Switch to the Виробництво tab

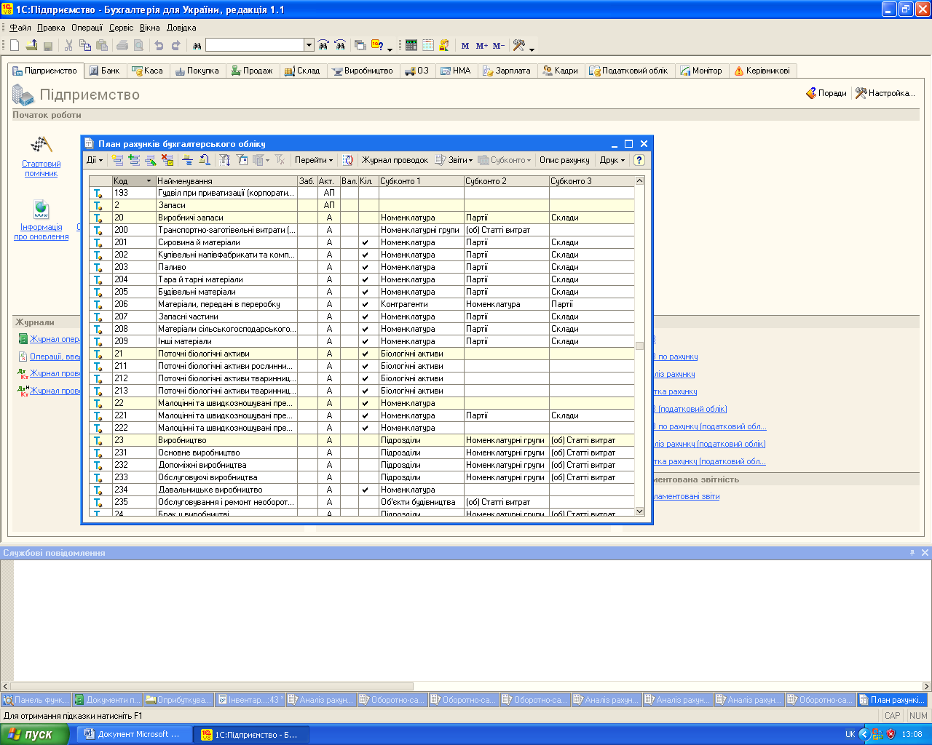[363, 71]
